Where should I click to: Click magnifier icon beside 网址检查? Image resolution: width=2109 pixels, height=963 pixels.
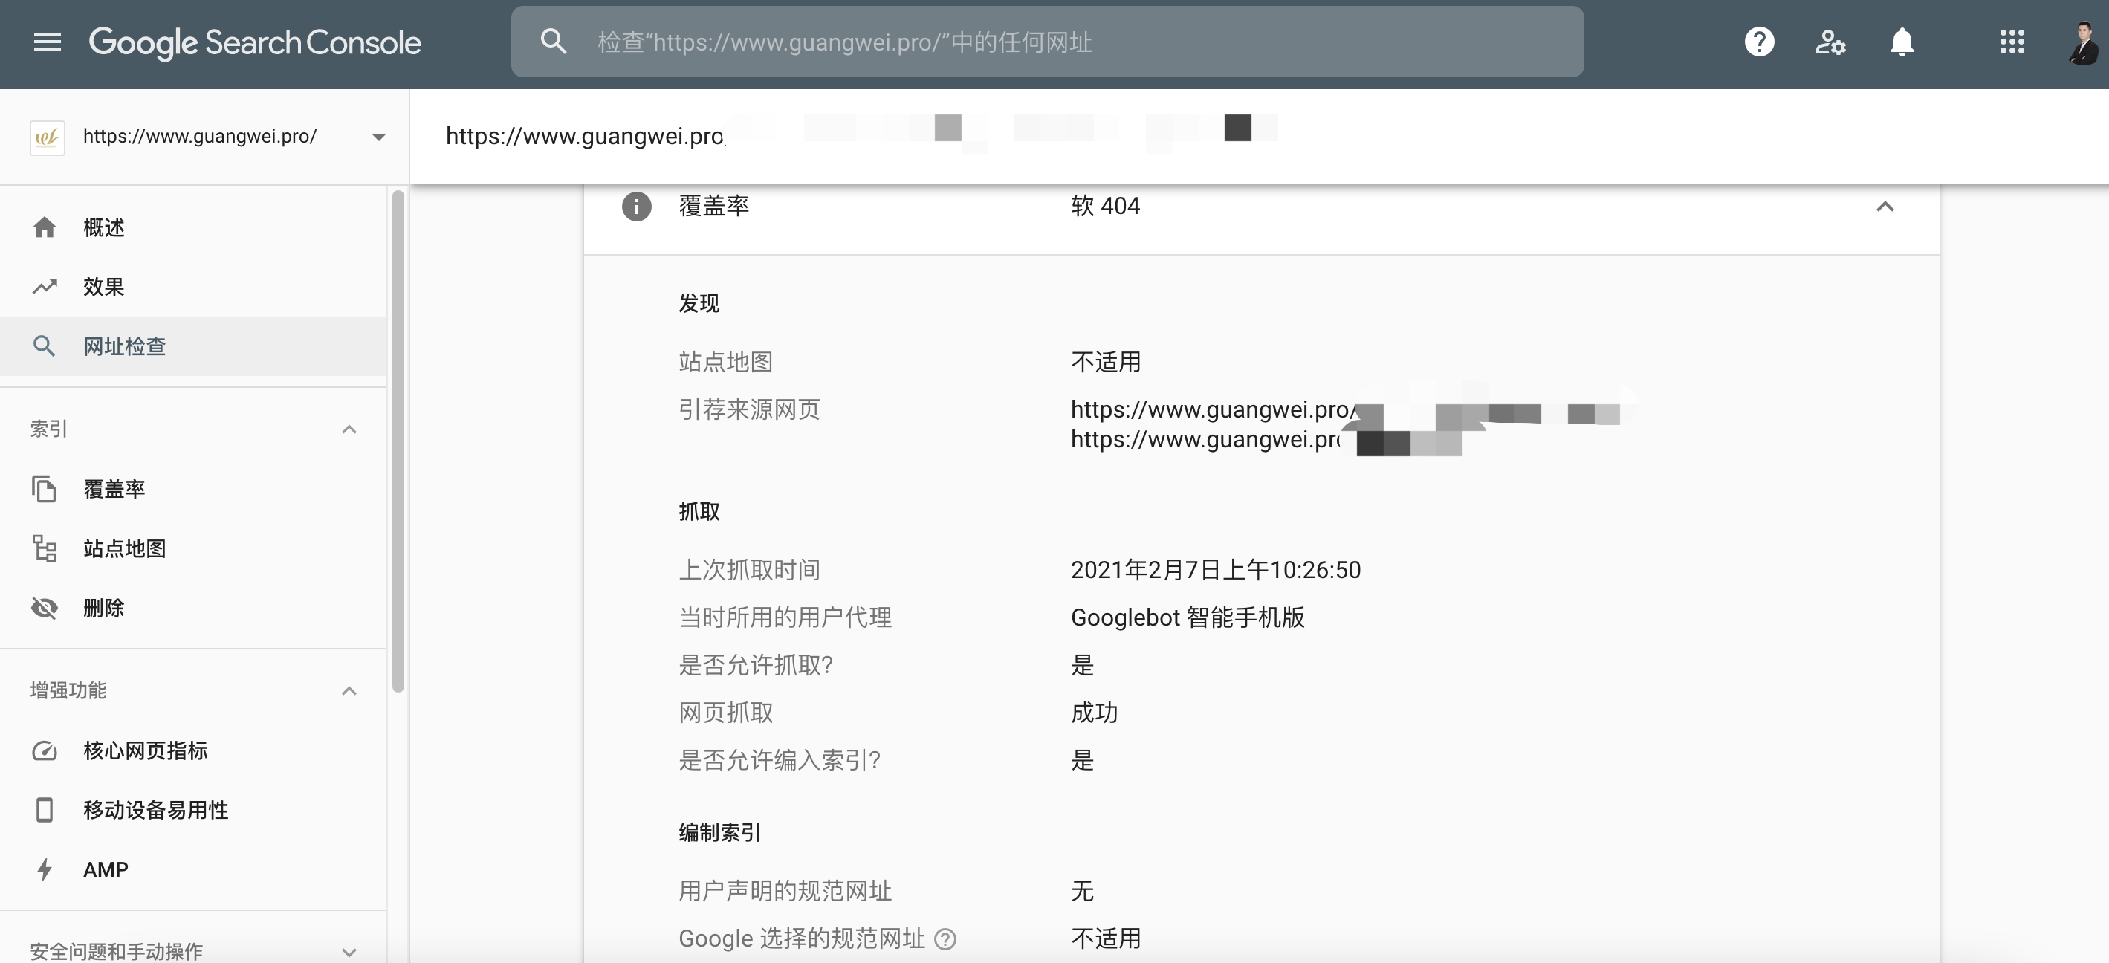tap(44, 346)
